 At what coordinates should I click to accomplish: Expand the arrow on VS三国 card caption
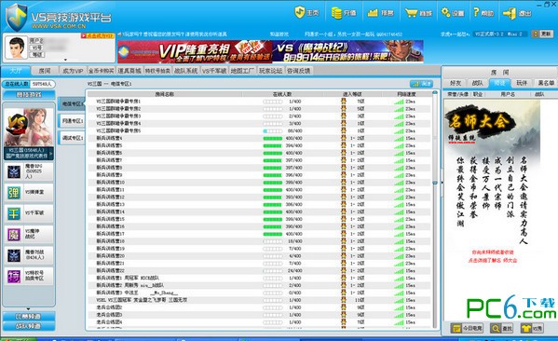pyautogui.click(x=51, y=154)
